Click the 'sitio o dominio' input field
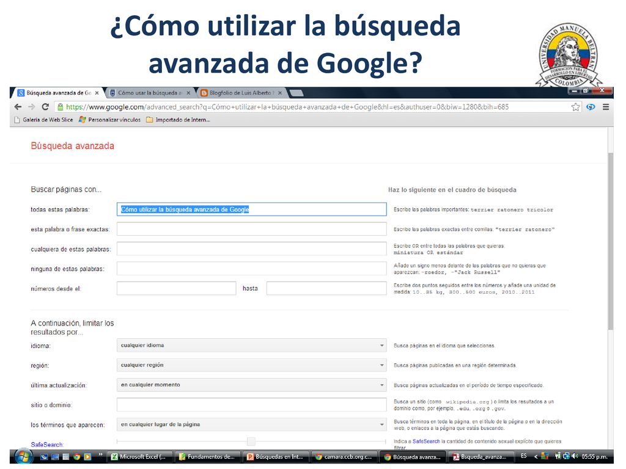Image resolution: width=626 pixels, height=469 pixels. point(251,405)
